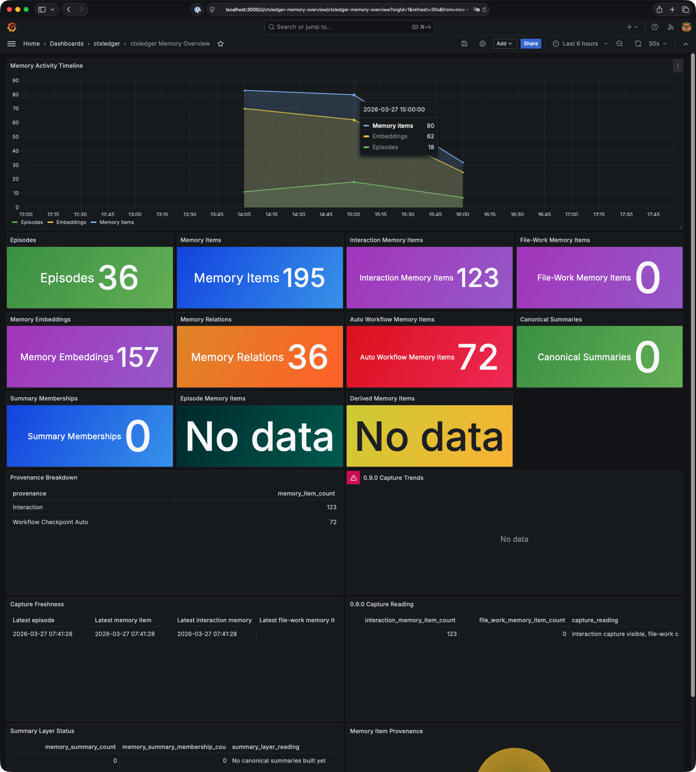Open the hamburger navigation menu
The width and height of the screenshot is (696, 772).
[x=12, y=43]
